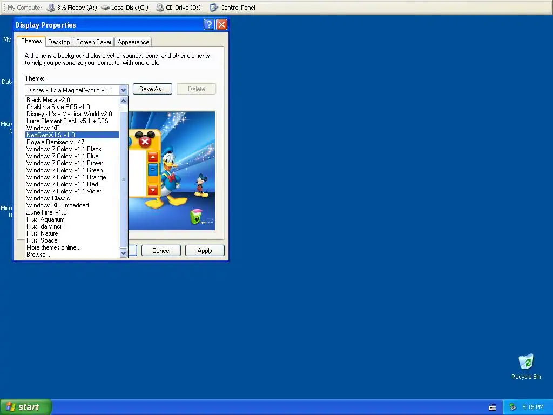Select Plus! Nature theme
This screenshot has width=553, height=415.
(x=72, y=233)
